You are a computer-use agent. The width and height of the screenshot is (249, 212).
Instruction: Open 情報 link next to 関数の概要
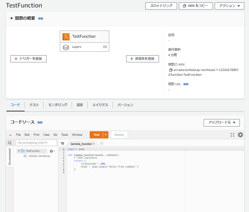[41, 19]
